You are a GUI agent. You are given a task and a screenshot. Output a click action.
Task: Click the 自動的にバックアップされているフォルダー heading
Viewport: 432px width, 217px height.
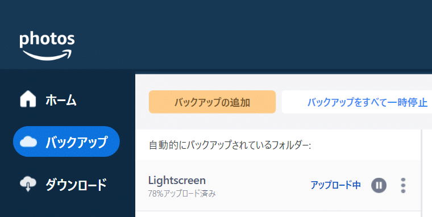(230, 145)
